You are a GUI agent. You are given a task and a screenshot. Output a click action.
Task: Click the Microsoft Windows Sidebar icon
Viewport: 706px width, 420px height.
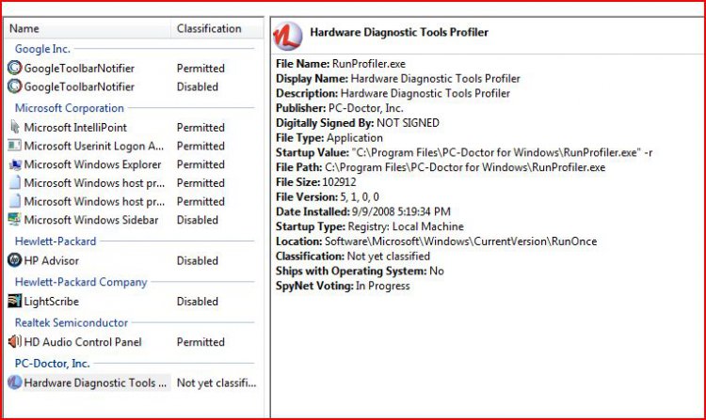coord(14,220)
